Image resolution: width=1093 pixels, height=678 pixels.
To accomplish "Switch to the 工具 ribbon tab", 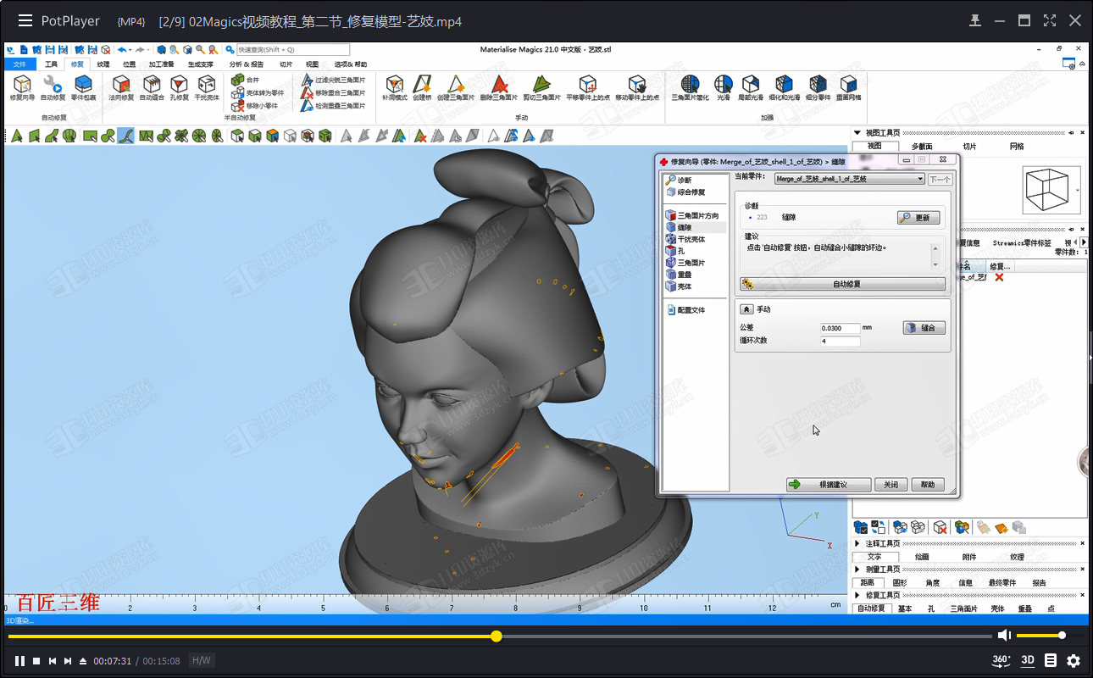I will click(51, 64).
